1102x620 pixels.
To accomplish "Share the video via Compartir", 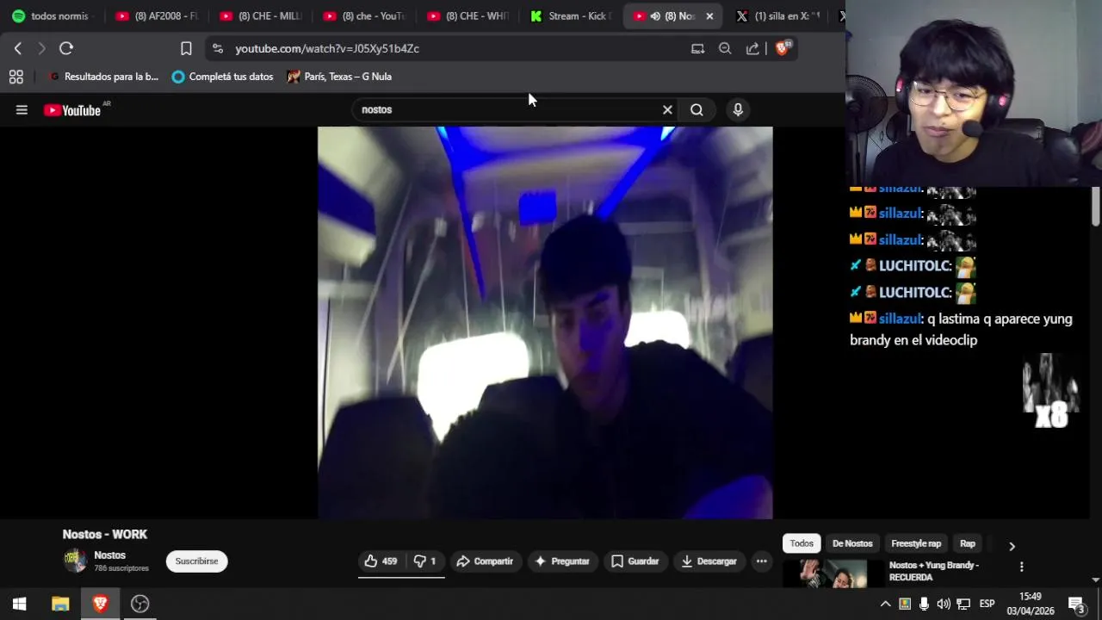I will click(485, 561).
